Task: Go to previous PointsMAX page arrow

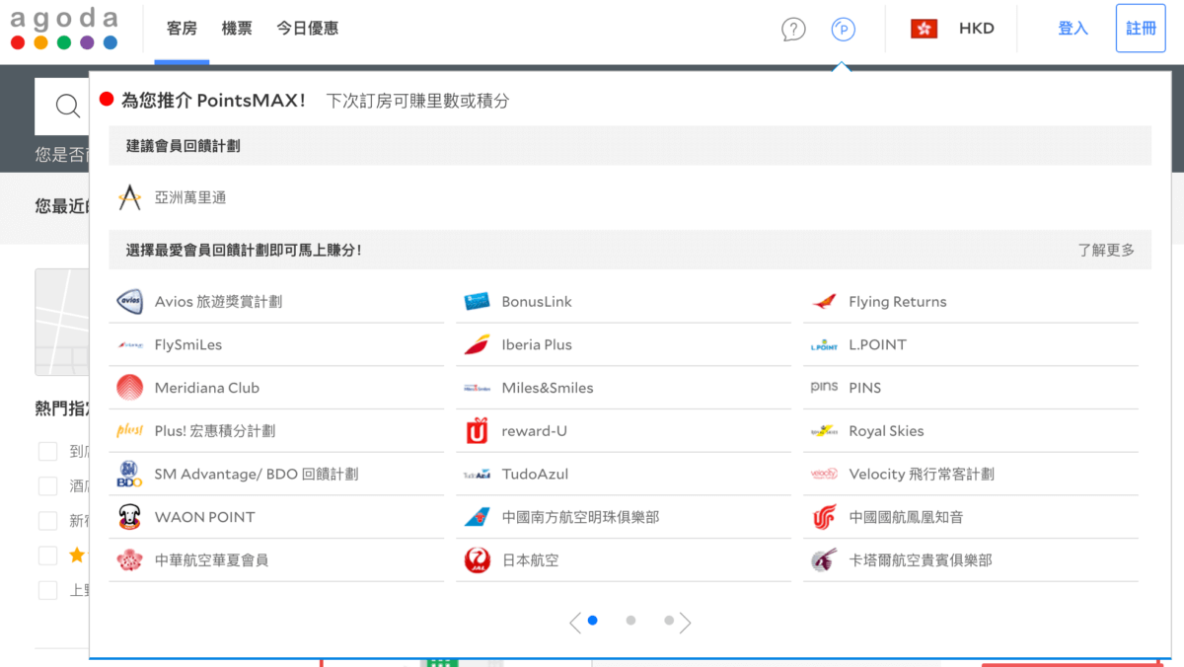Action: point(575,623)
